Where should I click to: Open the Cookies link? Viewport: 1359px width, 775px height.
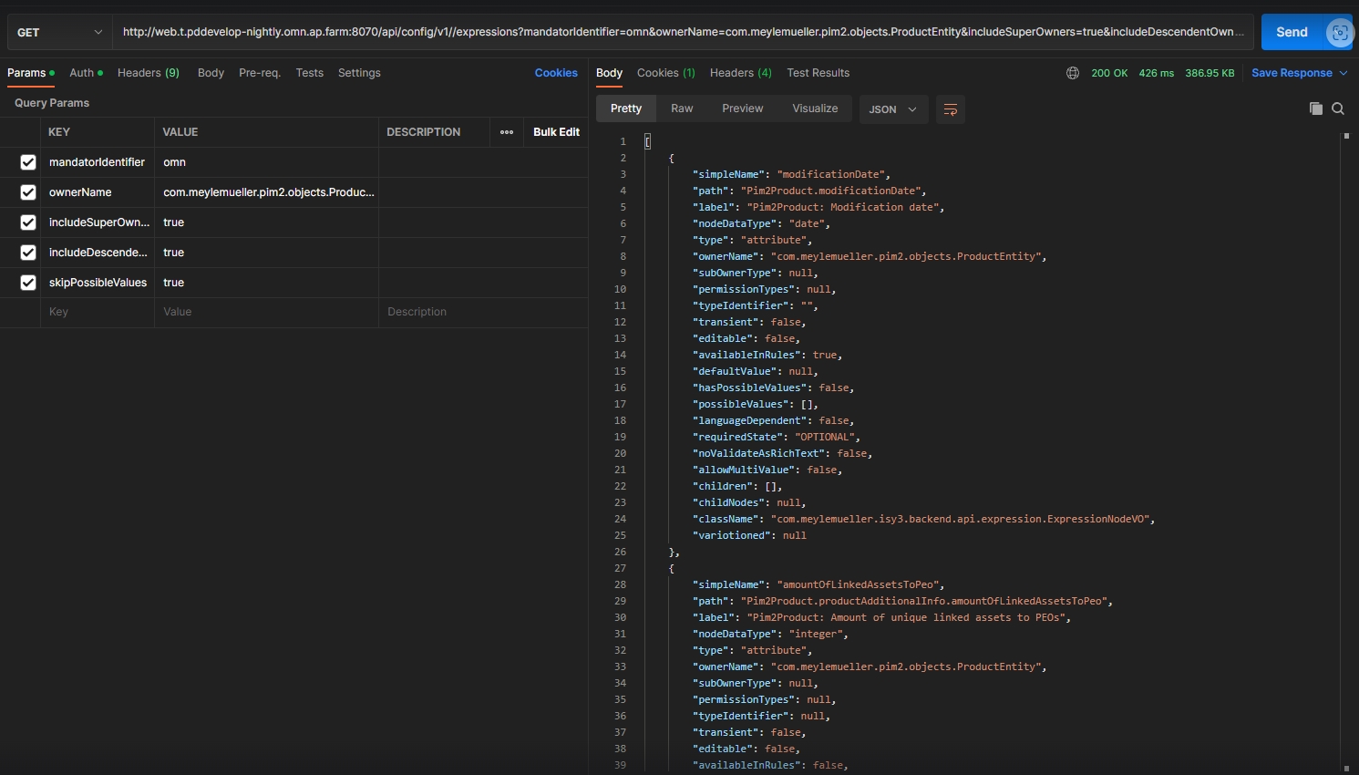[556, 73]
